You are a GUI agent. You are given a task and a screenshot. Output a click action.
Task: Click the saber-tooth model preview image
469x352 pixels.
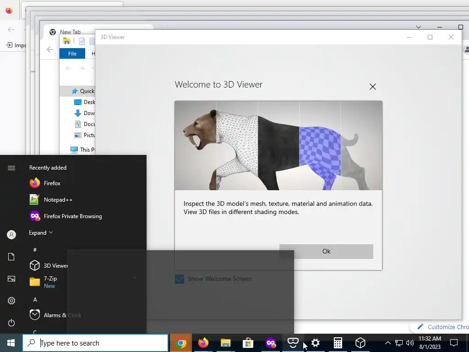pyautogui.click(x=278, y=145)
